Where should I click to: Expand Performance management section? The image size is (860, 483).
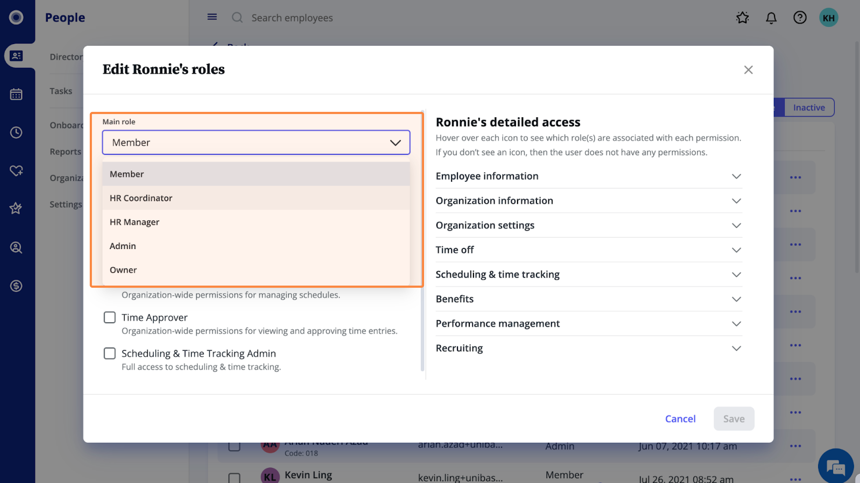(x=589, y=324)
